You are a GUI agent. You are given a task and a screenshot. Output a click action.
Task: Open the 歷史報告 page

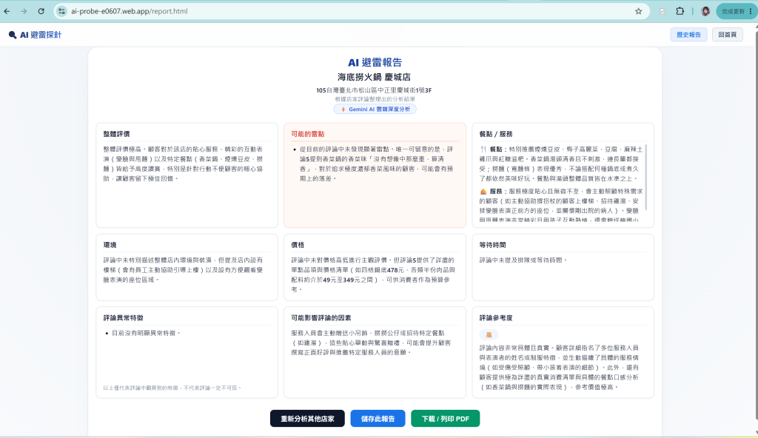click(x=688, y=35)
